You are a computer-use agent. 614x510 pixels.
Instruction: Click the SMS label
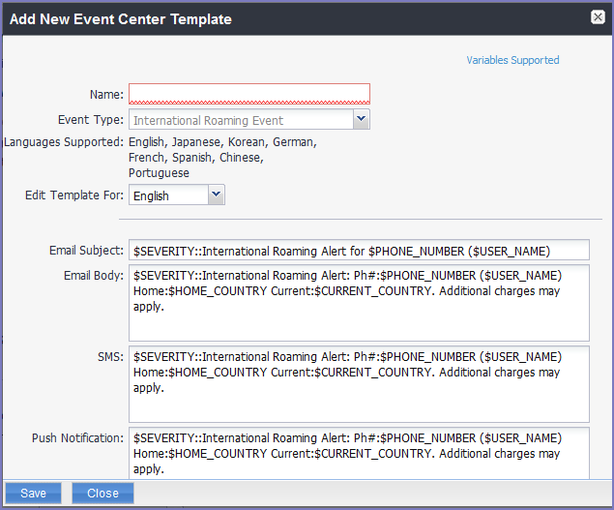click(110, 357)
